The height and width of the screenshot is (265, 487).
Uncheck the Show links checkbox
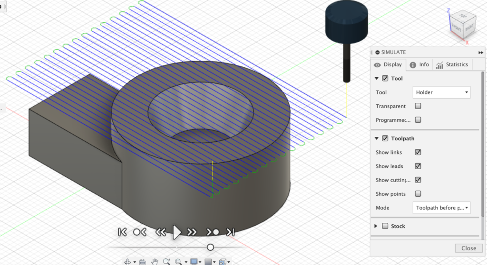point(418,152)
